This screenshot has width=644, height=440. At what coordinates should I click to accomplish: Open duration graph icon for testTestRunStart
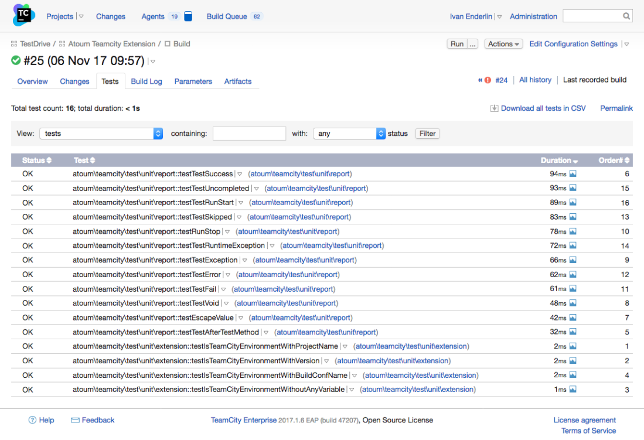[x=573, y=203]
